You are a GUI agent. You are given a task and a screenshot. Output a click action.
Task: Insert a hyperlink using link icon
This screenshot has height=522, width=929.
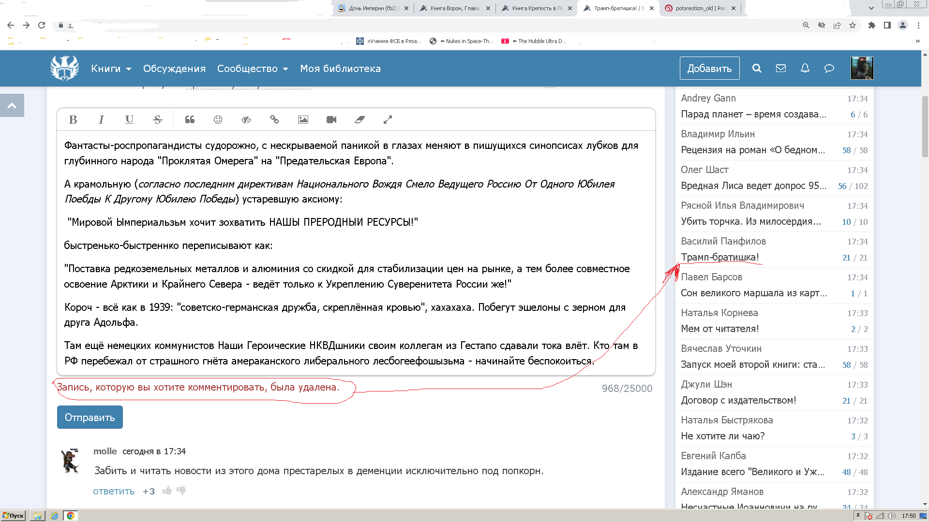274,119
